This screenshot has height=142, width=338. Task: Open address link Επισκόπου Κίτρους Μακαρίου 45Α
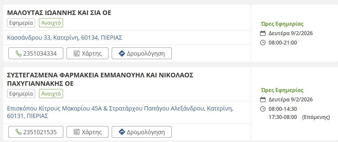coord(120,108)
